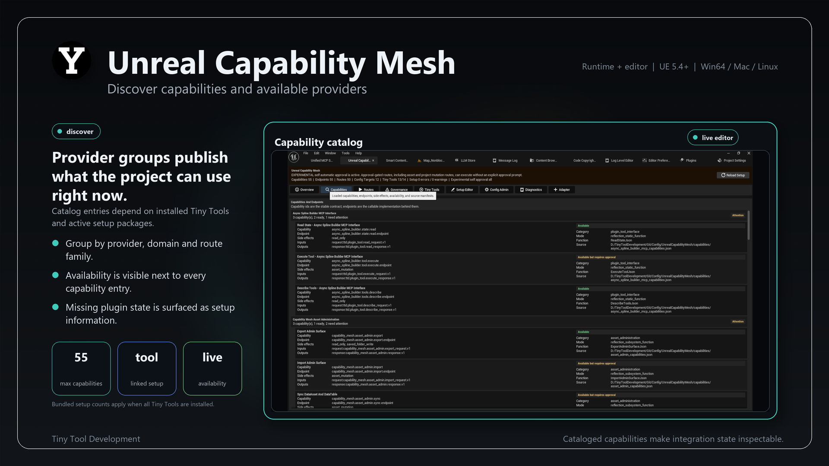This screenshot has height=466, width=829.
Task: Click the capability list vertical scrollbar
Action: 749,225
